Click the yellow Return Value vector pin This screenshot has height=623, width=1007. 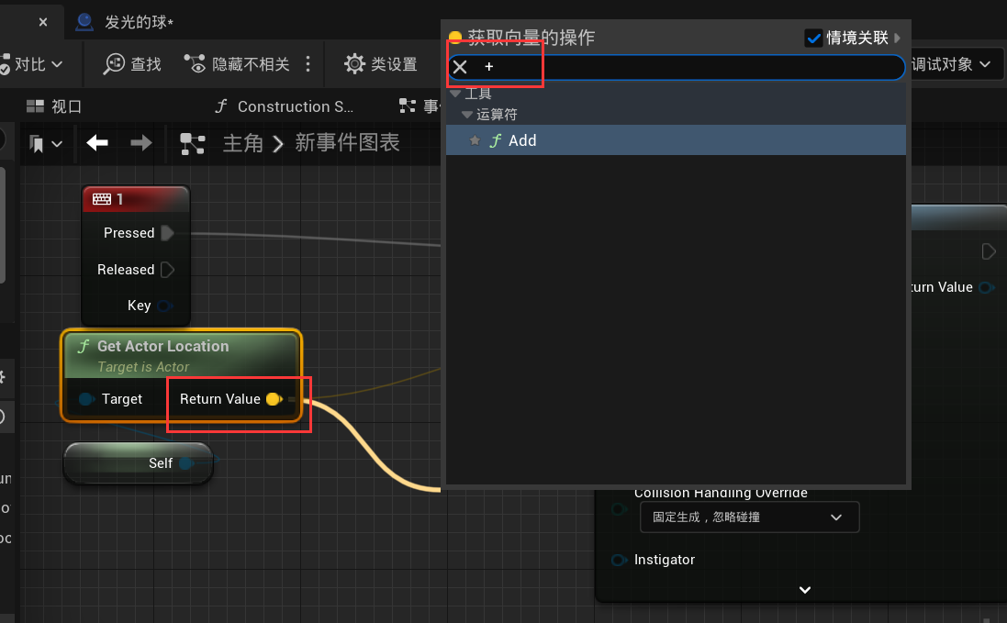[274, 399]
